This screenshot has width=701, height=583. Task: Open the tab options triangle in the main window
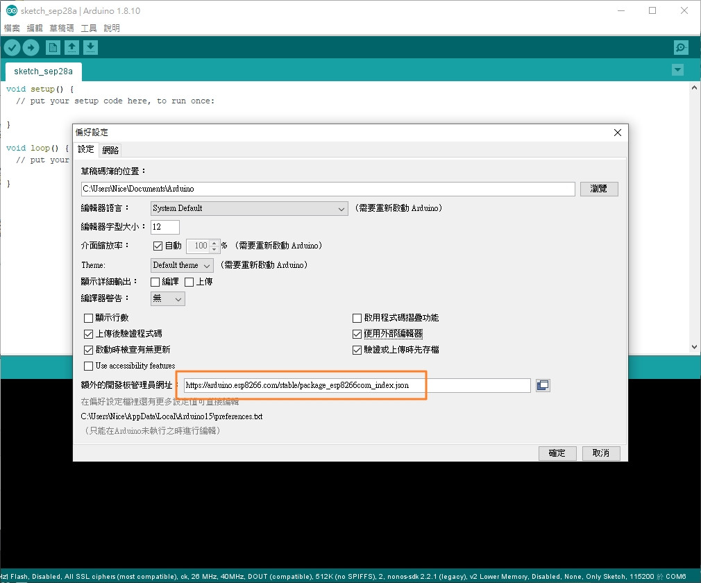(678, 69)
